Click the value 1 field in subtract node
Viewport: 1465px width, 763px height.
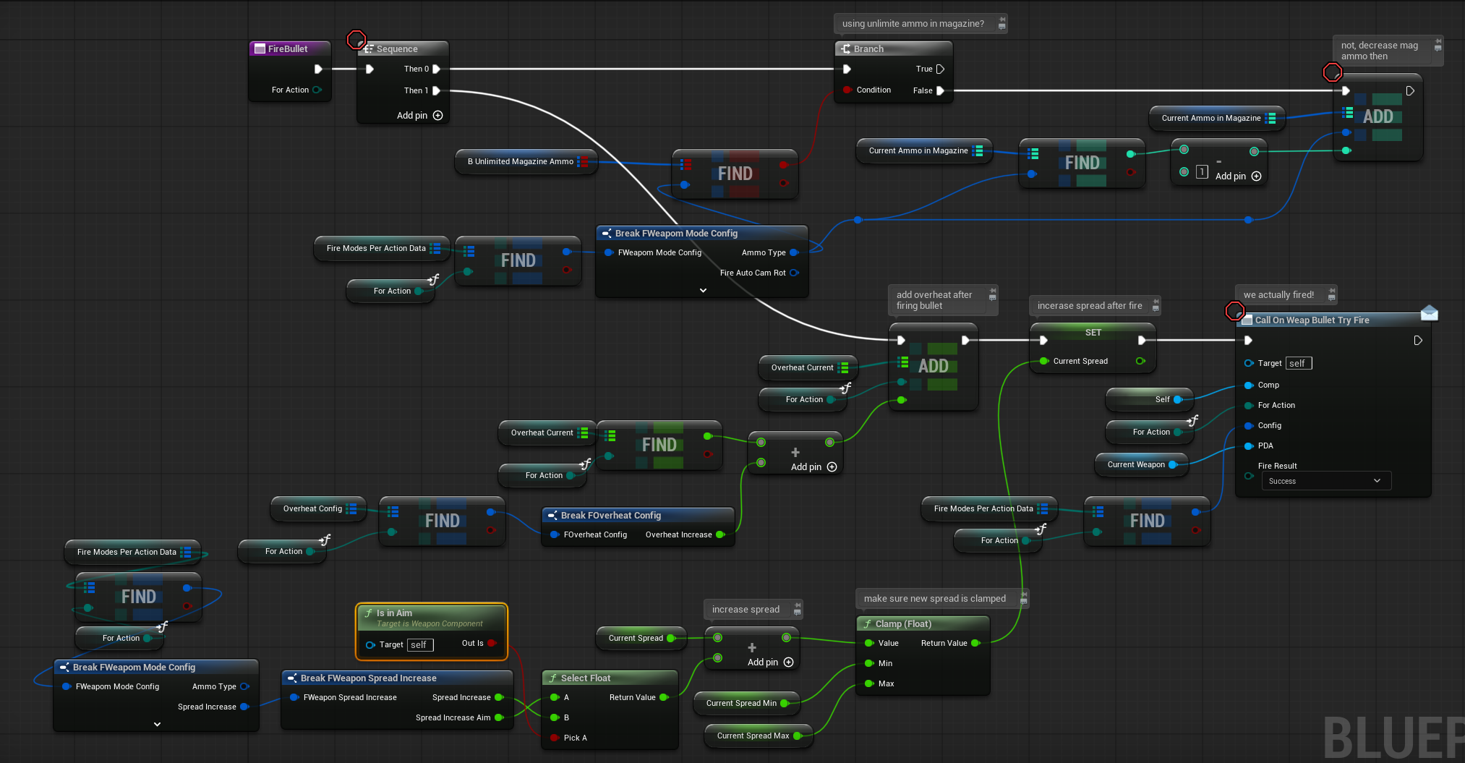pyautogui.click(x=1202, y=171)
